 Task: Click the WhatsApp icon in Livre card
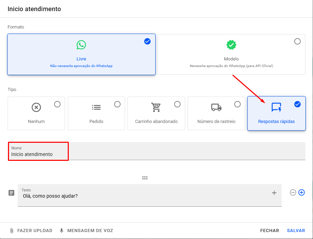tap(81, 45)
